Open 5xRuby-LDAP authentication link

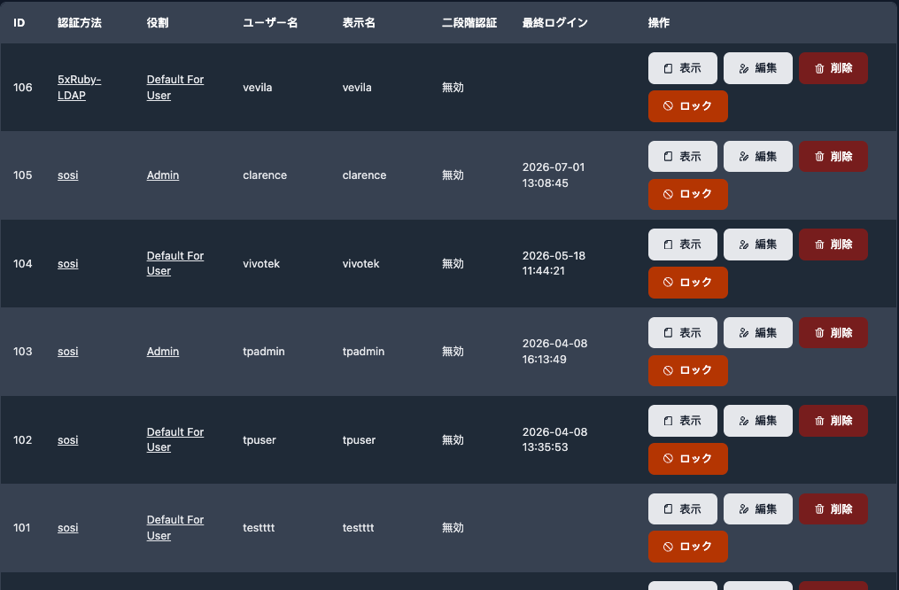pos(79,88)
